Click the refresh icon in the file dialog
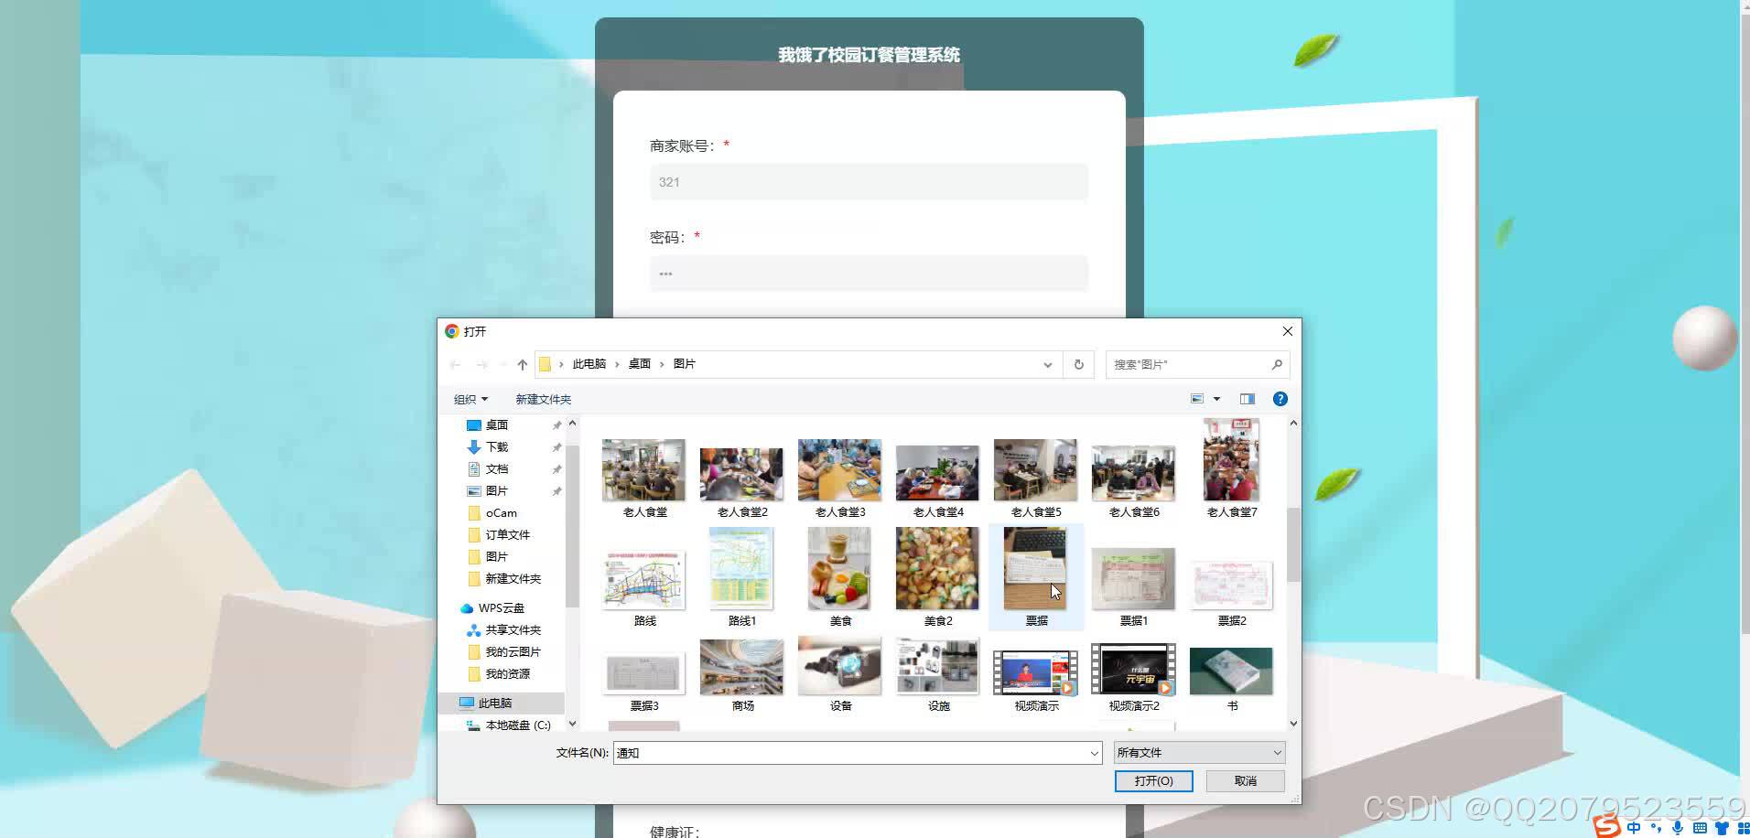Screen dimensions: 1750x838 coord(1077,364)
